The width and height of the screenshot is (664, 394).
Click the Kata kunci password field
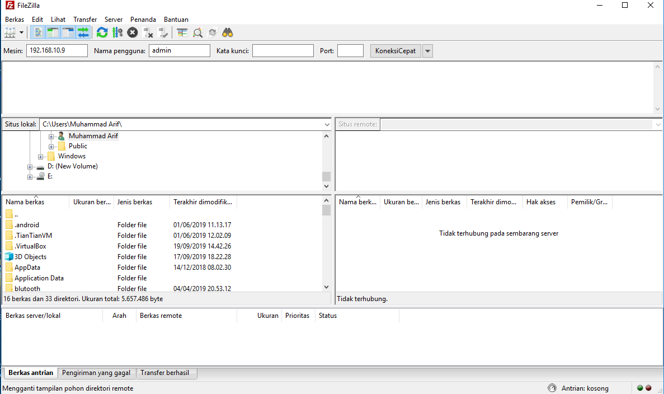click(x=283, y=51)
